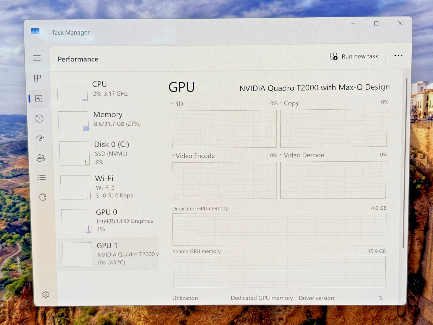Open the Startup apps icon

pyautogui.click(x=40, y=138)
